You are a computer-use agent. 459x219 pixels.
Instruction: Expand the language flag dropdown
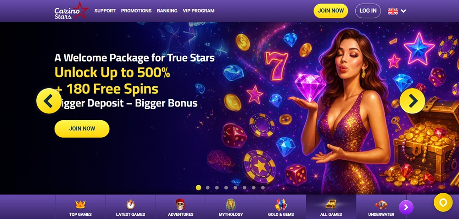point(397,11)
